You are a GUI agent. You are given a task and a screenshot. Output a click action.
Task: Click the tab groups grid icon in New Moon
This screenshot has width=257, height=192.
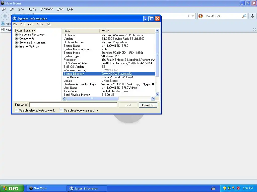point(254,29)
